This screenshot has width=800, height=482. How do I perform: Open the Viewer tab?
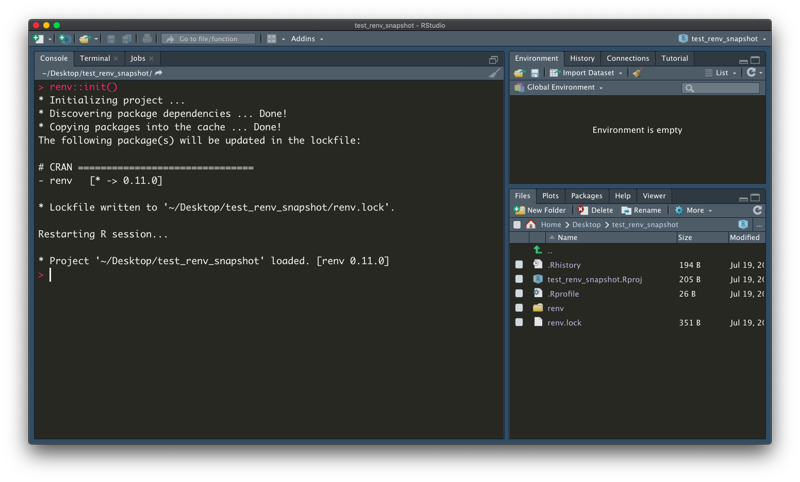[654, 196]
